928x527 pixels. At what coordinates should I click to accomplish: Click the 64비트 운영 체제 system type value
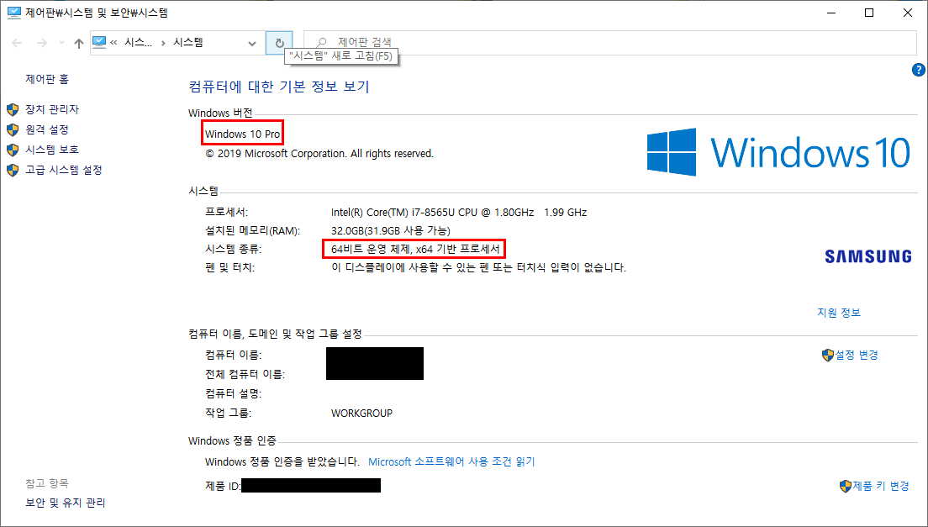[x=415, y=249]
